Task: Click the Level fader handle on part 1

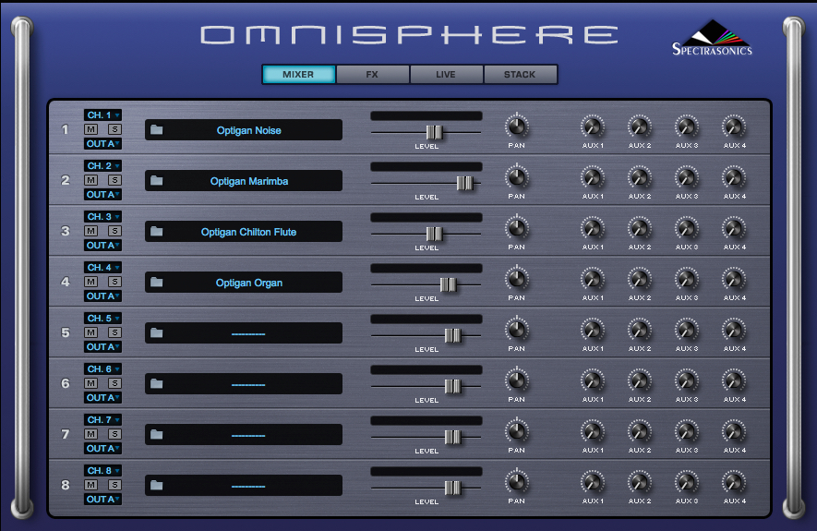Action: (x=434, y=132)
